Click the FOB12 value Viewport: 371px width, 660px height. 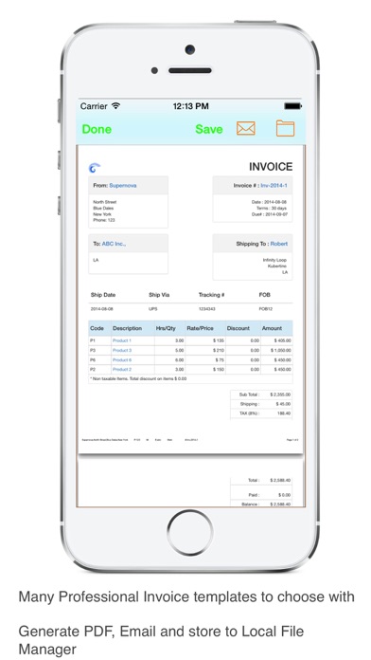(266, 309)
